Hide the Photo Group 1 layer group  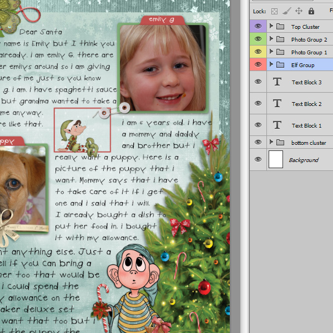tap(258, 52)
